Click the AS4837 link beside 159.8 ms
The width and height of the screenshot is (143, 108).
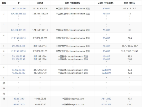click(106, 59)
